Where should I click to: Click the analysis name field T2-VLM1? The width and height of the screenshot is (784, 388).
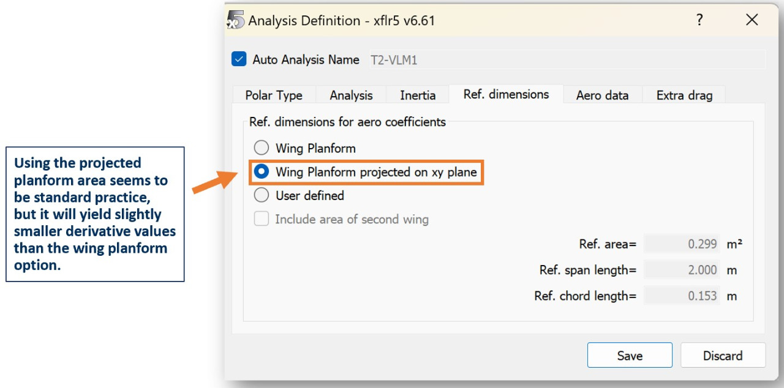(566, 60)
